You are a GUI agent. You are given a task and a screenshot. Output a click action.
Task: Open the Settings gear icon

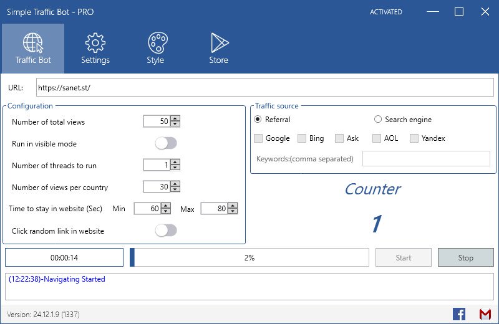pos(95,43)
